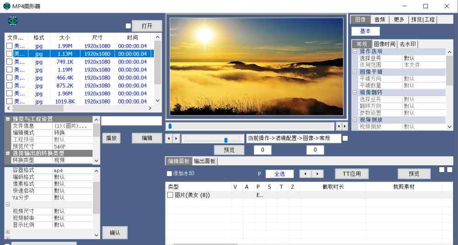
Task: Click the 确认 button
Action: (x=115, y=233)
